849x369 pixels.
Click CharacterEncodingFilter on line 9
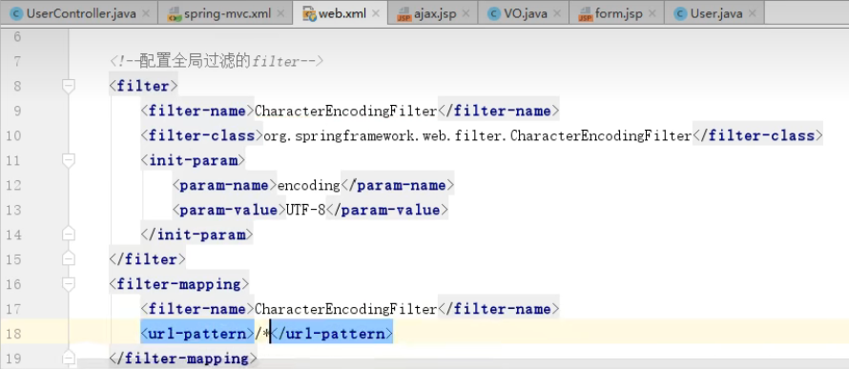345,111
